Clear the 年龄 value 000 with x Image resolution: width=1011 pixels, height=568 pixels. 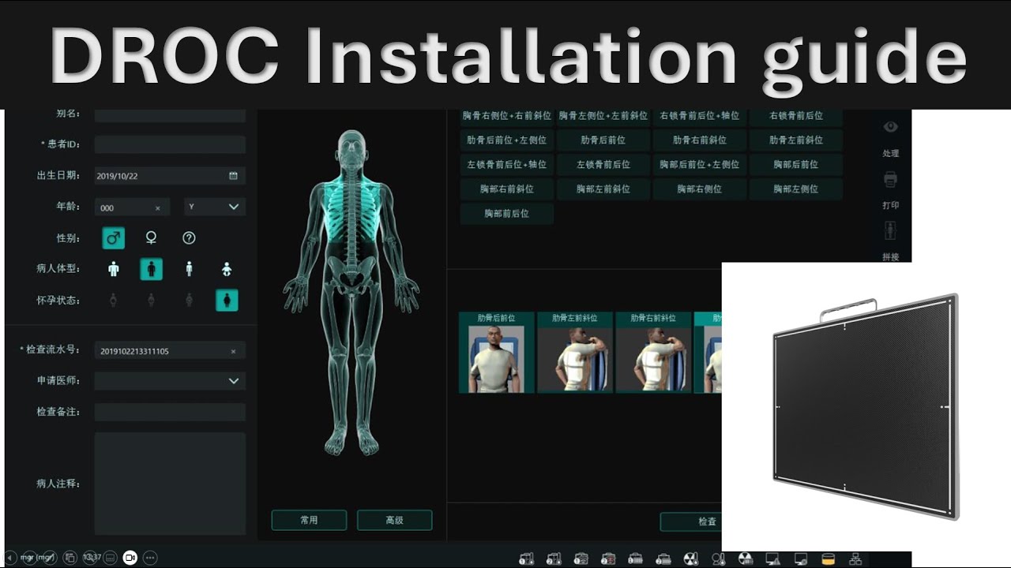[157, 207]
